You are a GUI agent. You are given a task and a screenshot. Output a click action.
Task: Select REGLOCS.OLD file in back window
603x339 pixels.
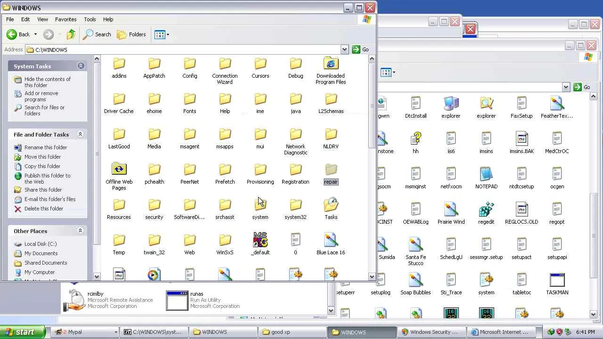pyautogui.click(x=522, y=210)
